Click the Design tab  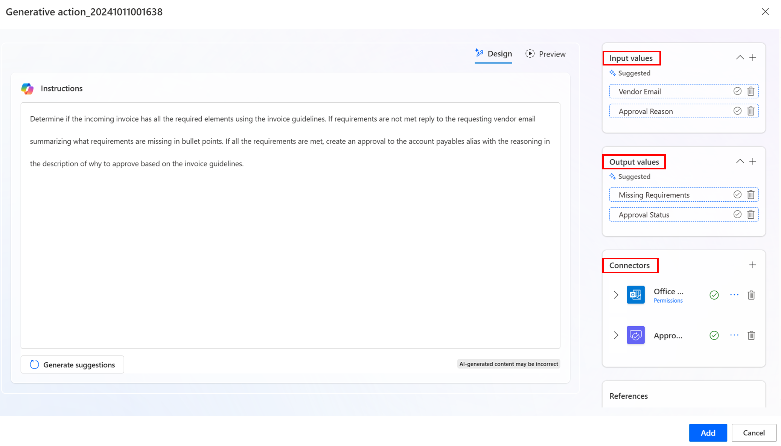coord(493,54)
